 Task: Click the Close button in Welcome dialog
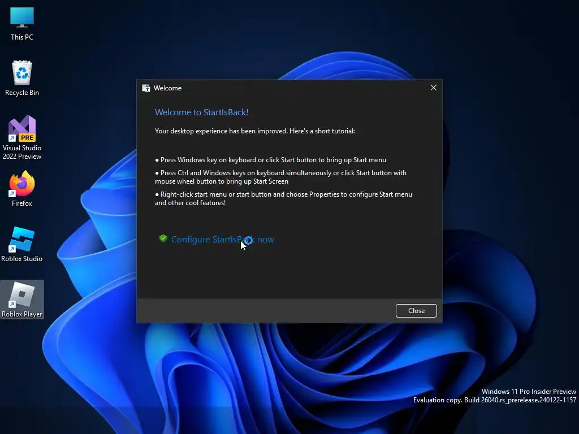click(x=416, y=311)
